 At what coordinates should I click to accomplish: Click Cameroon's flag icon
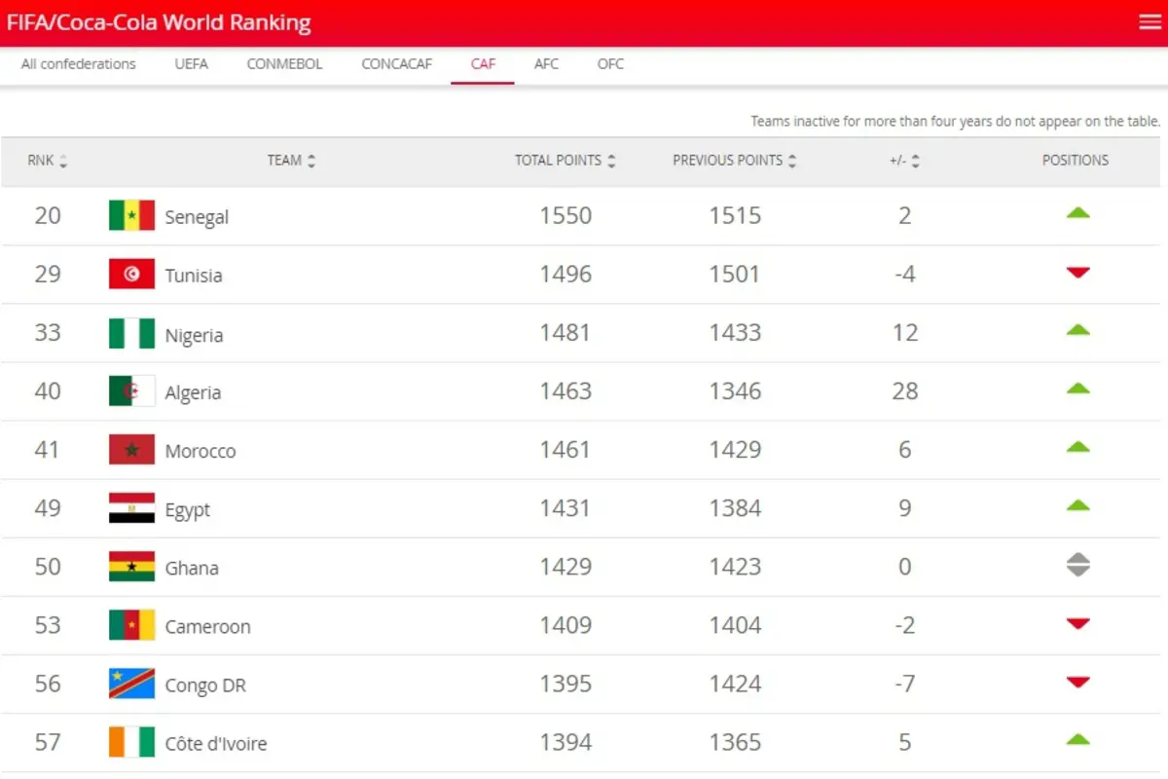(x=131, y=624)
